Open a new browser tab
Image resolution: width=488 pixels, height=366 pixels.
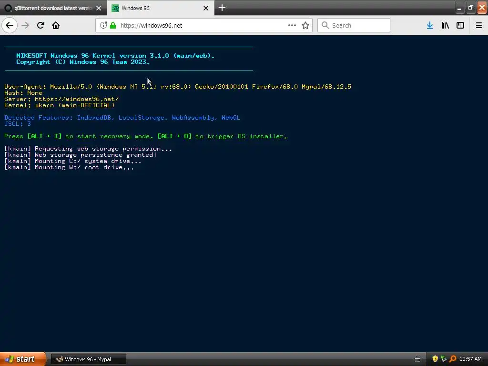222,8
